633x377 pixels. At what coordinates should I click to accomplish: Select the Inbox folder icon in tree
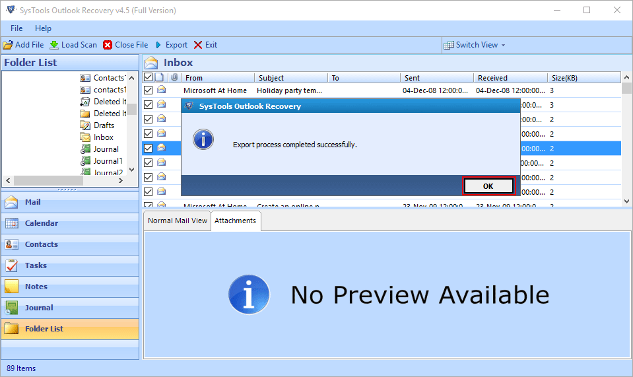(85, 137)
